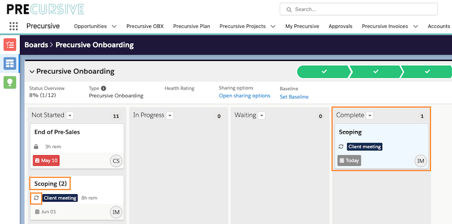The image size is (452, 224).
Task: Click Client meeting tag on Scoping (2)
Action: point(60,198)
